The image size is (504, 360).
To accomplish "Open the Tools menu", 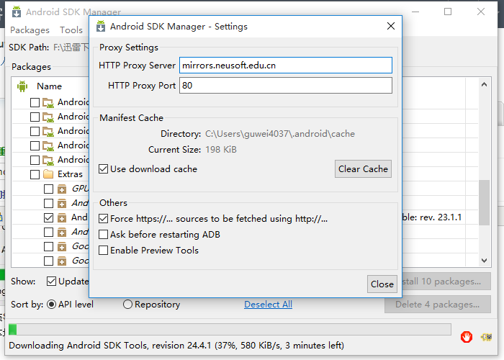I will pos(71,30).
